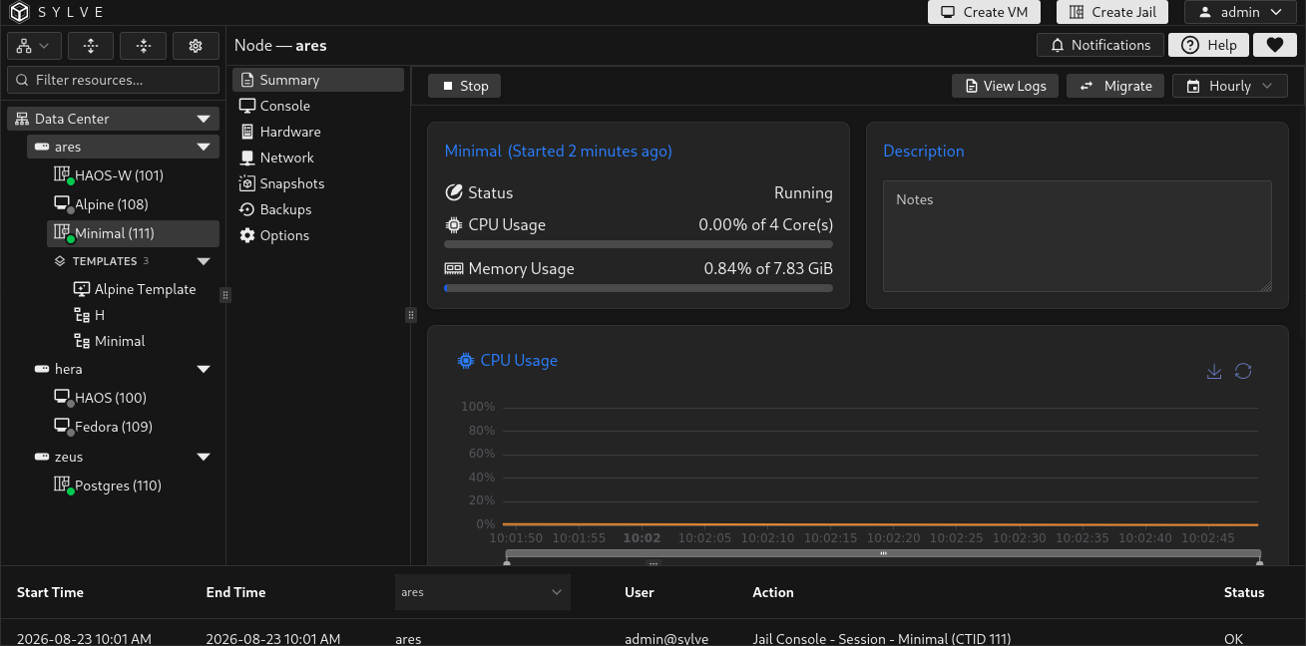Refresh the CPU Usage chart
The height and width of the screenshot is (646, 1306).
1243,371
